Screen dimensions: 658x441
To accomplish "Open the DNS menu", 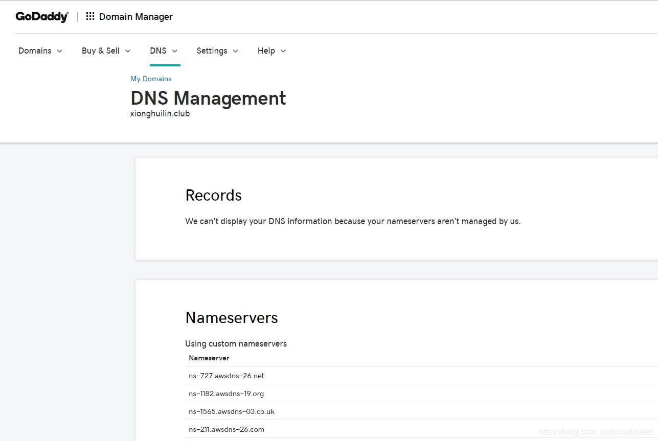I will (158, 51).
